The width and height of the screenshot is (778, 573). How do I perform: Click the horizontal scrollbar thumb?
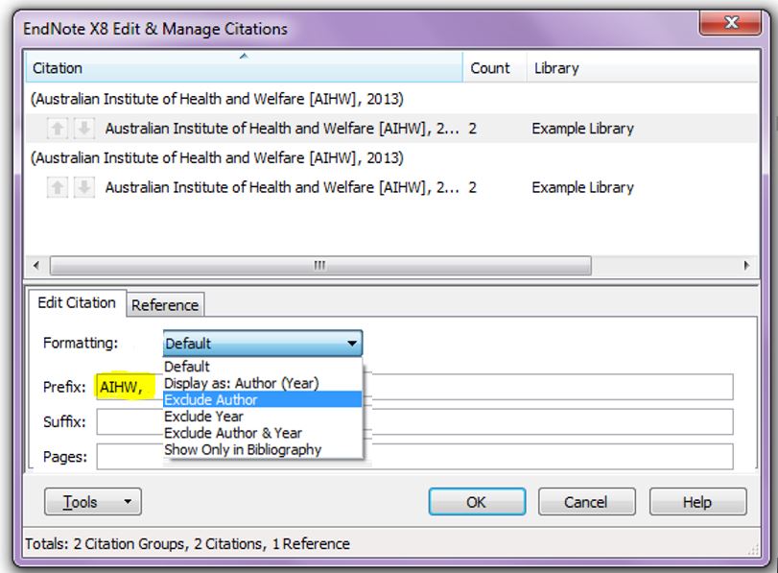coord(320,266)
